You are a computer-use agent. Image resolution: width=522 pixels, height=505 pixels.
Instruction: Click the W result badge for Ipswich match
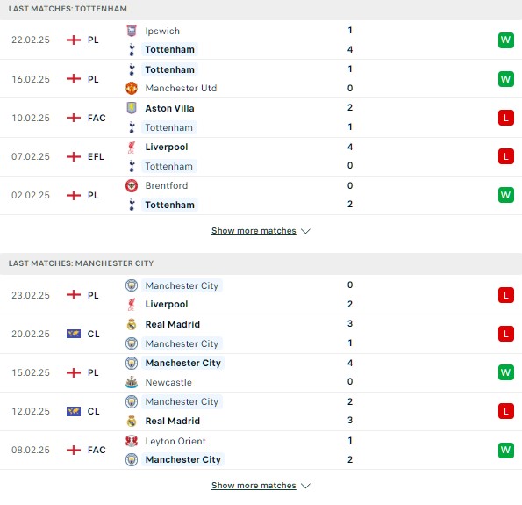[505, 40]
